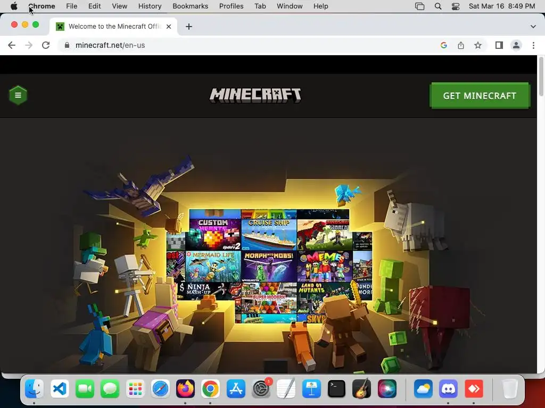Open the Help menu

point(320,6)
